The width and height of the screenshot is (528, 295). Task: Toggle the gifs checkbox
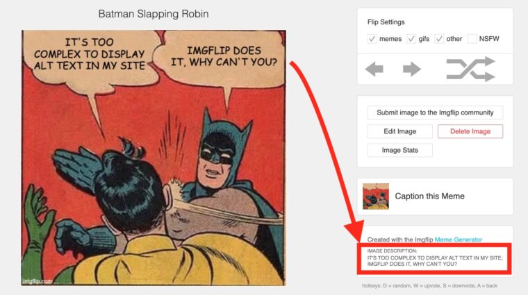click(x=411, y=39)
